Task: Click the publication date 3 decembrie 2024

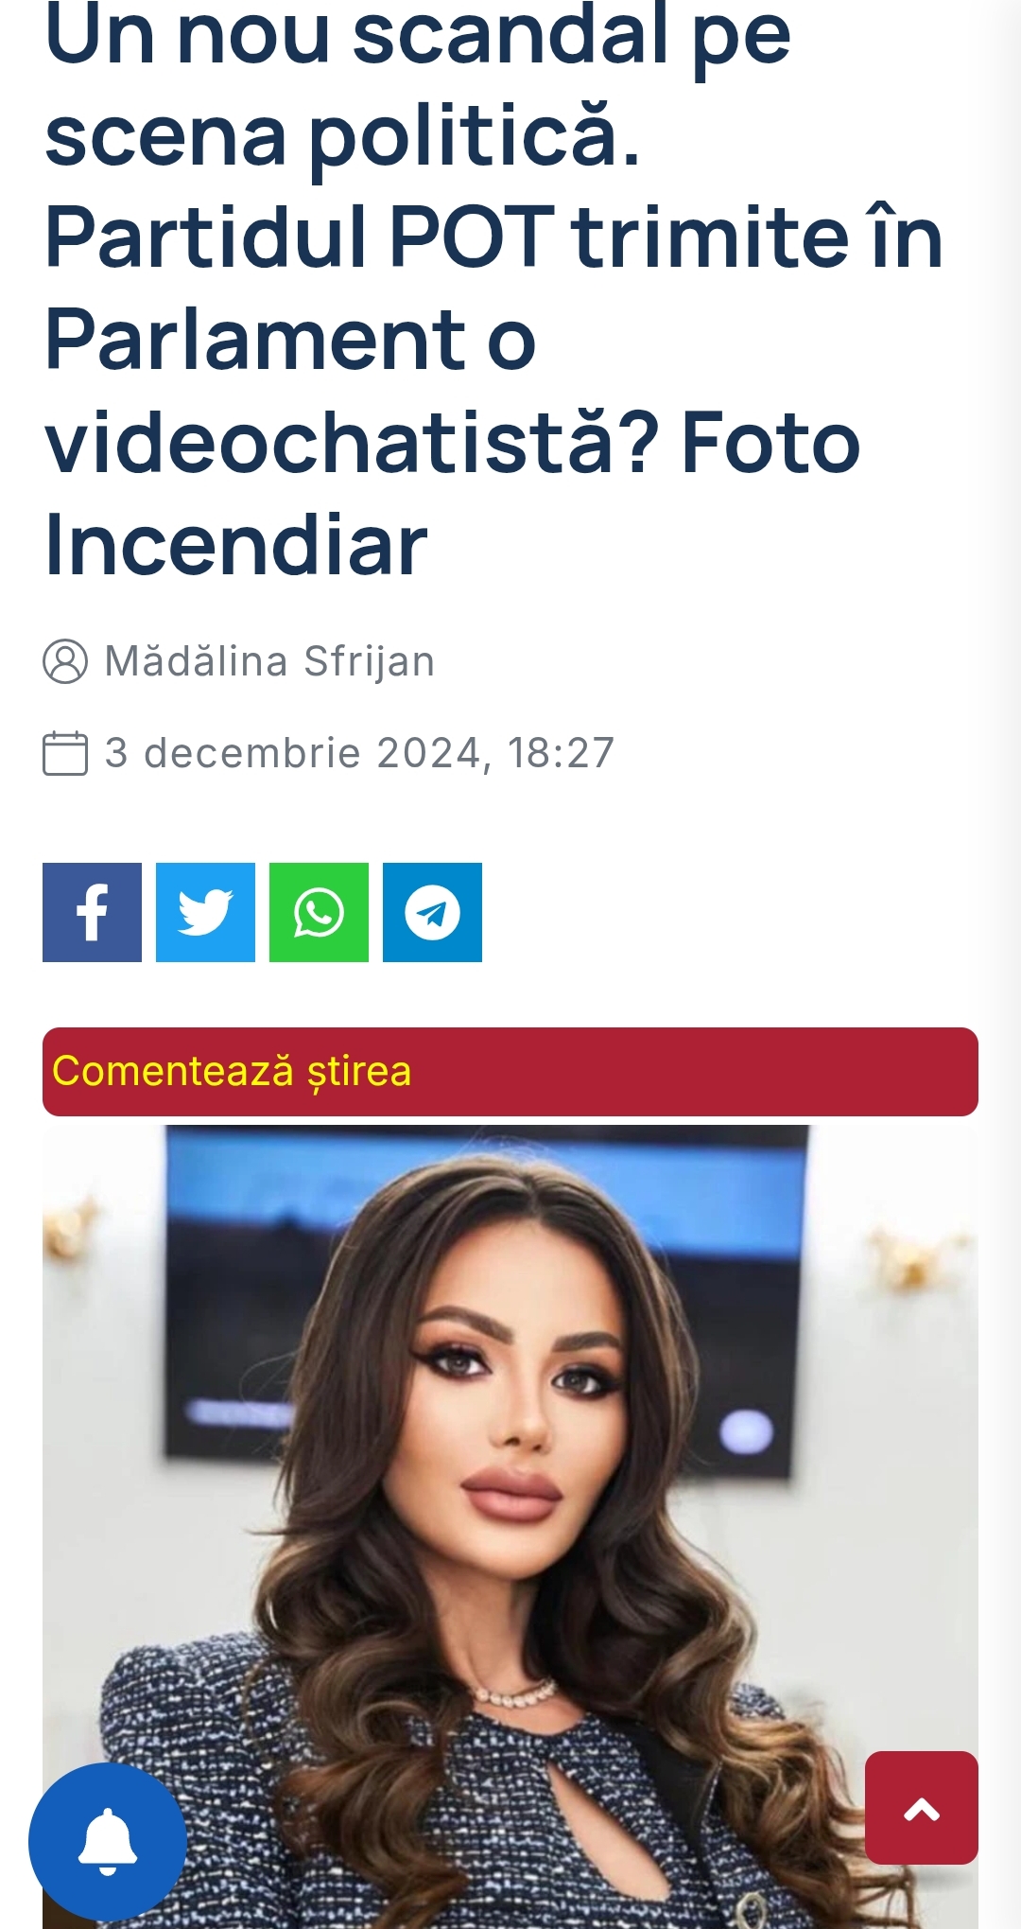Action: tap(292, 753)
